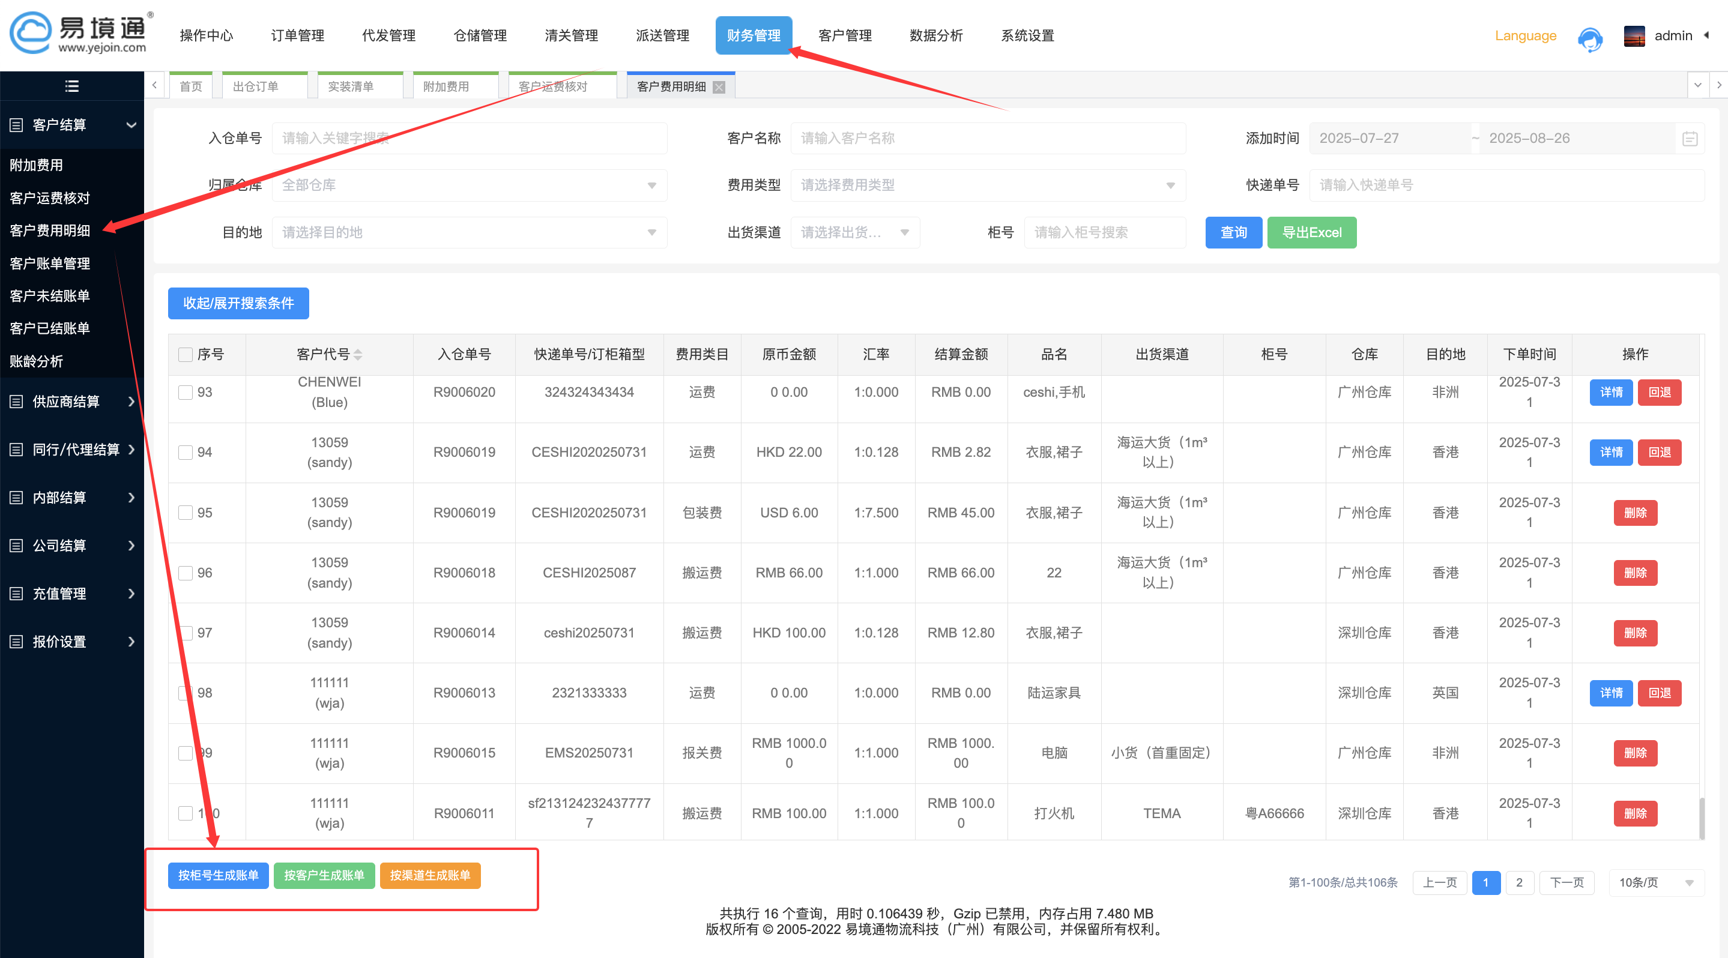This screenshot has height=958, width=1728.
Task: Check the row 97 checkbox
Action: (185, 633)
